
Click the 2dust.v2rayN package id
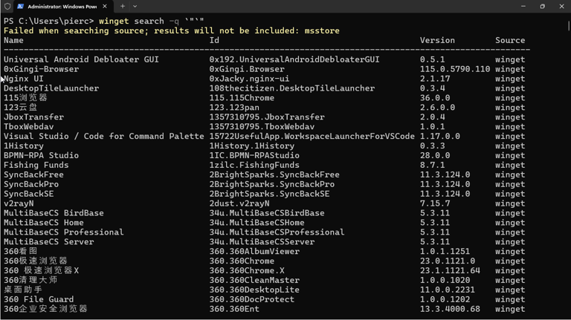(239, 203)
